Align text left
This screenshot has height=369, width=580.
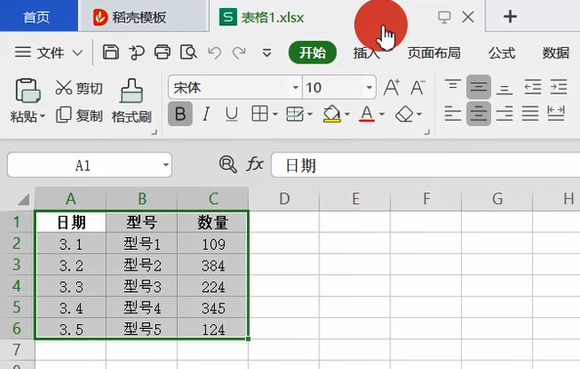click(x=453, y=114)
